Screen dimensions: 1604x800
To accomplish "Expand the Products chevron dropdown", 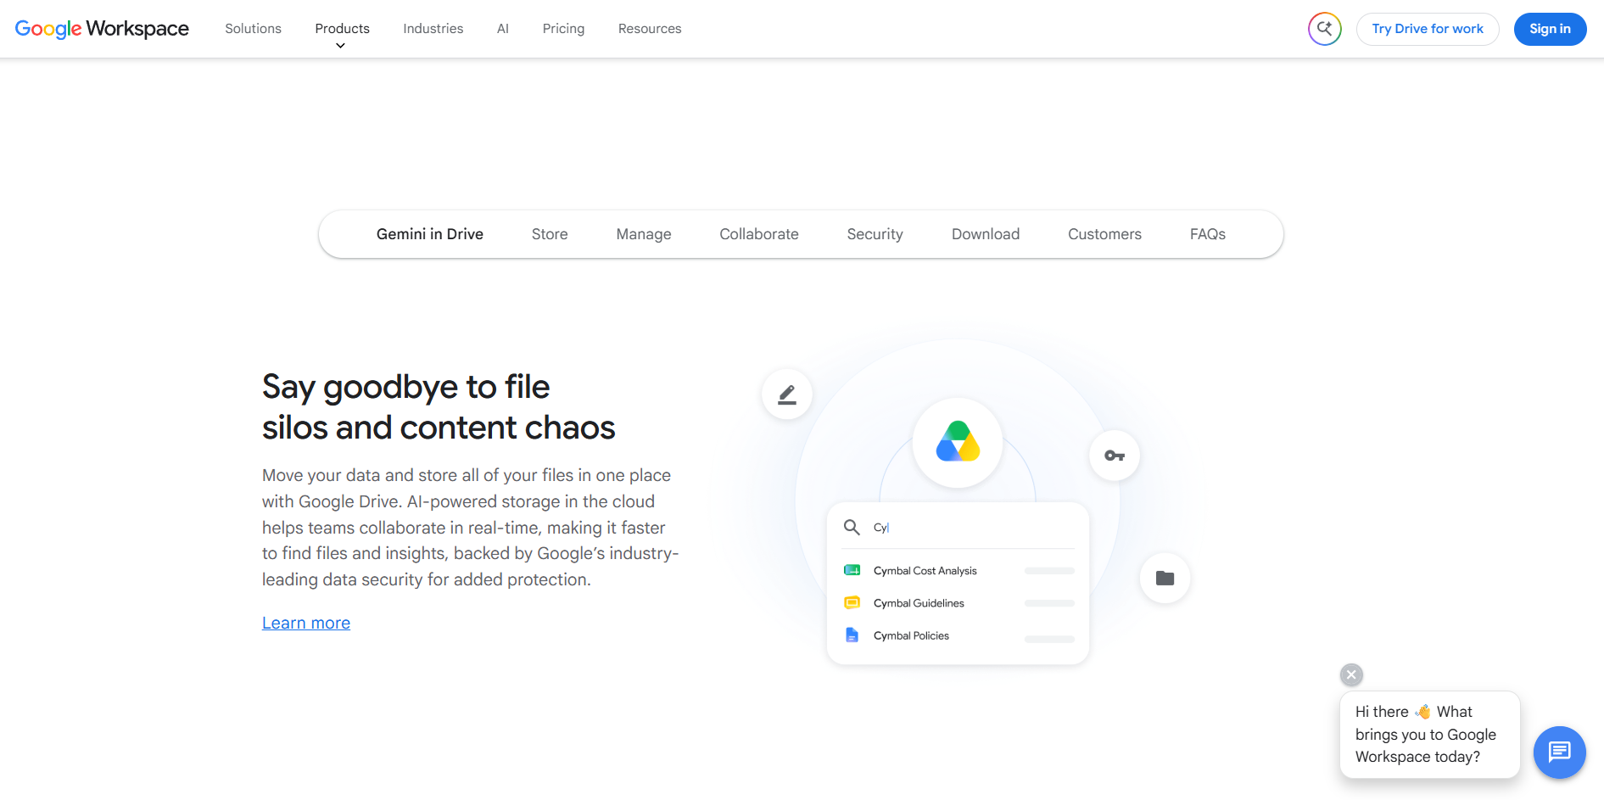I will click(x=340, y=46).
